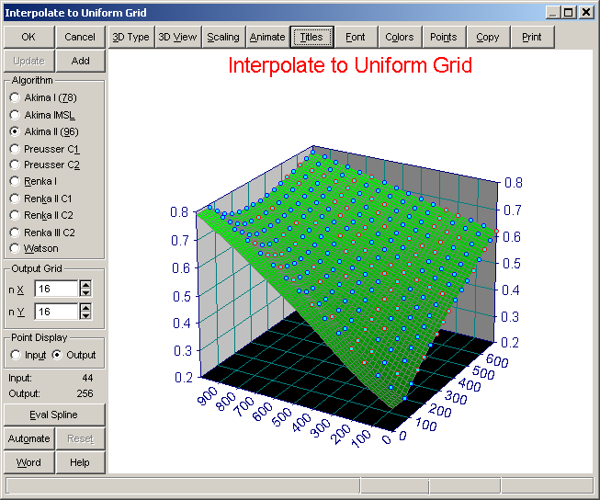Export to Word button

[x=29, y=462]
